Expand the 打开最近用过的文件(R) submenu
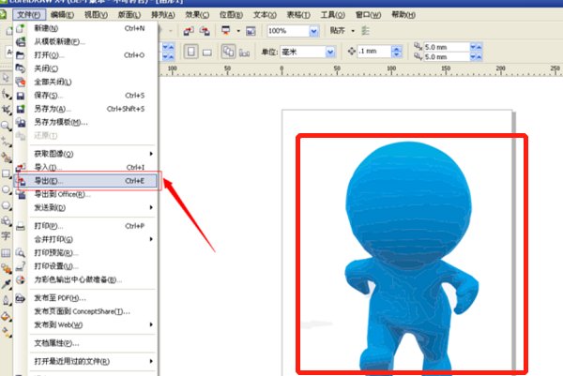Viewport: 563px width, 376px height. coord(151,361)
